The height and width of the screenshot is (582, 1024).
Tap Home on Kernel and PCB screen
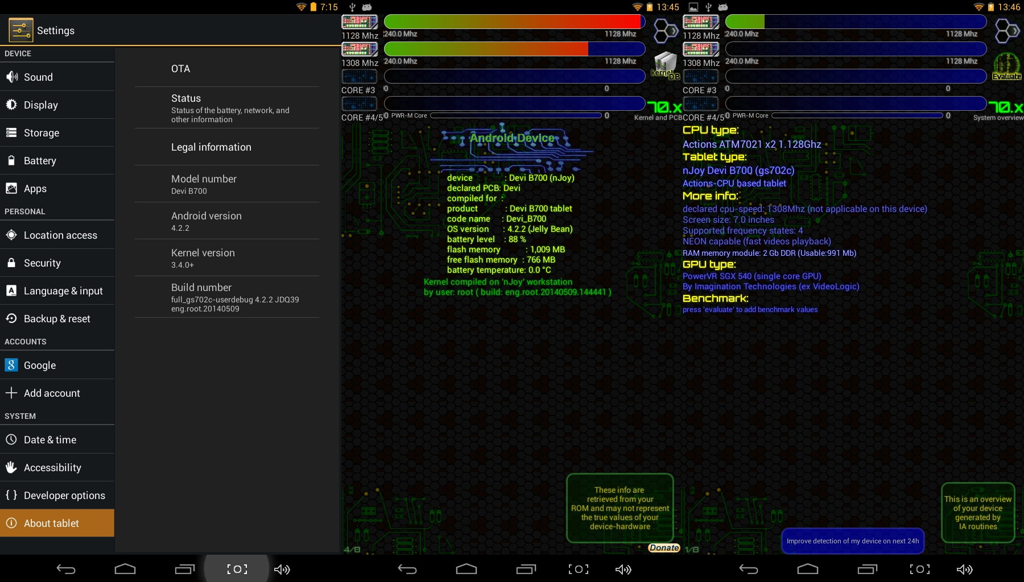(x=466, y=569)
